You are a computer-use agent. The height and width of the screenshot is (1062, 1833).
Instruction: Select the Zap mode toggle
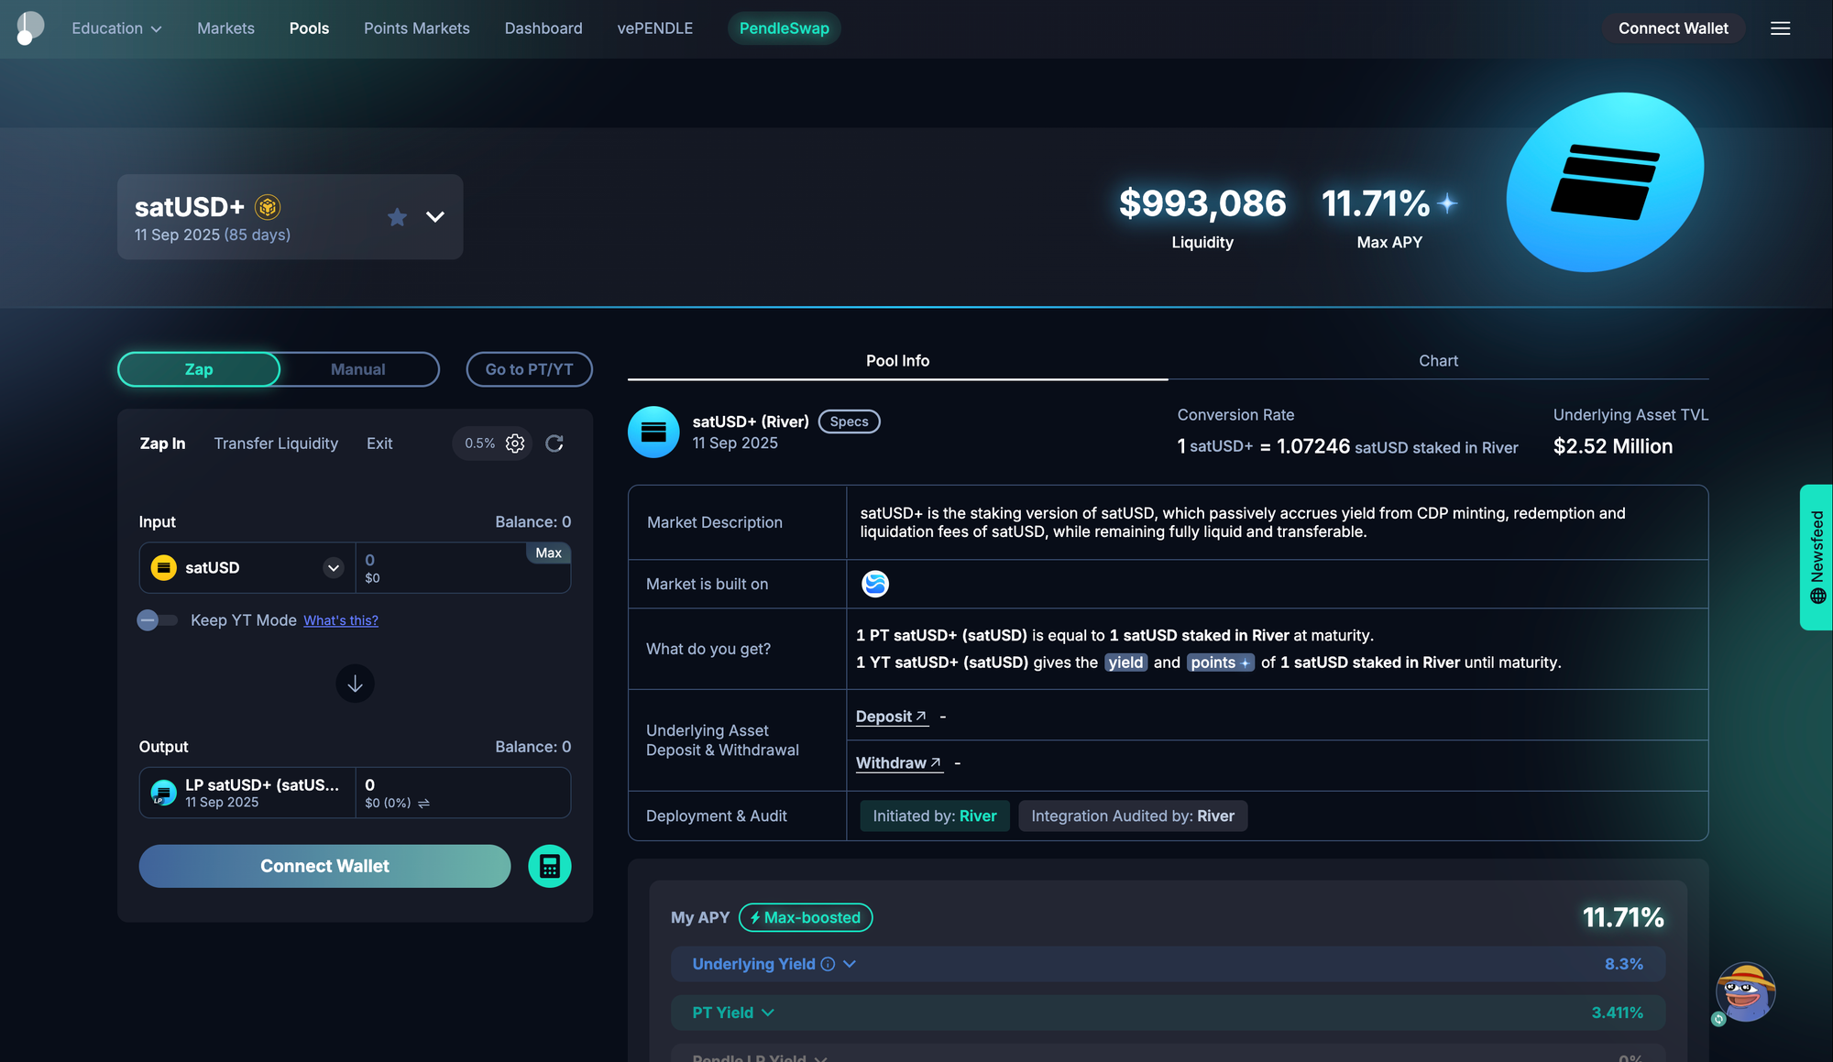point(199,369)
